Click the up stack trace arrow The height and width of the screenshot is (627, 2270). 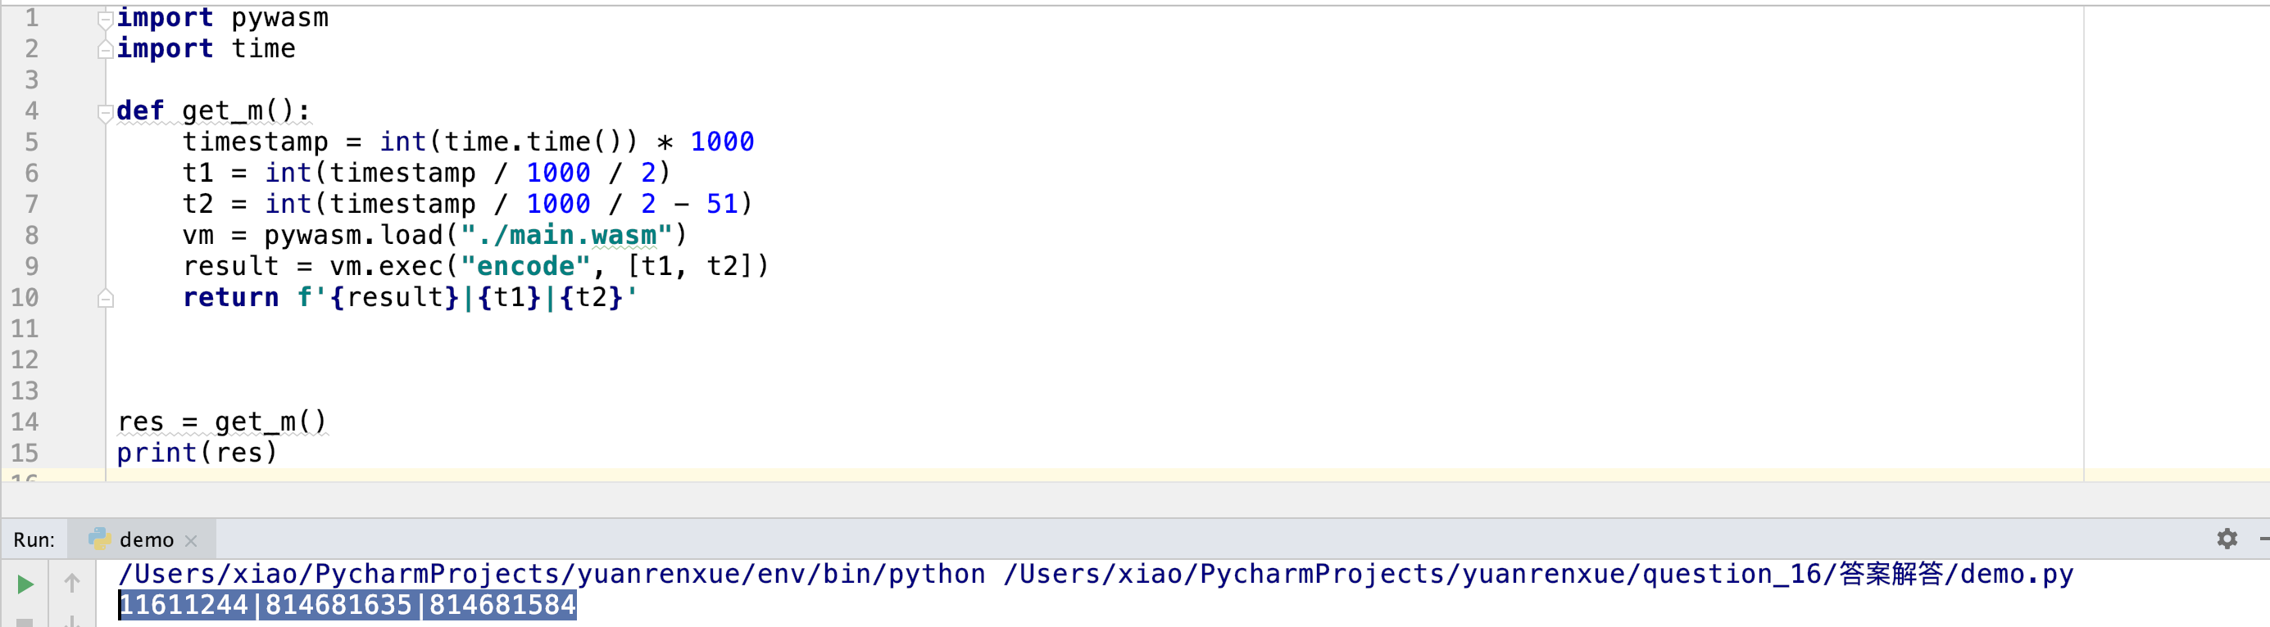point(70,584)
